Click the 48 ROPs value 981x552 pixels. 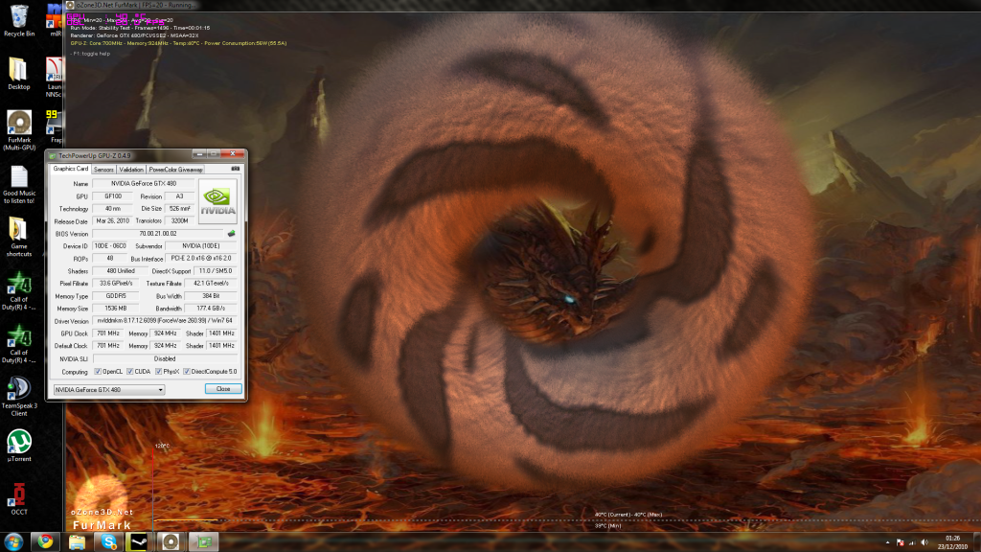[110, 259]
